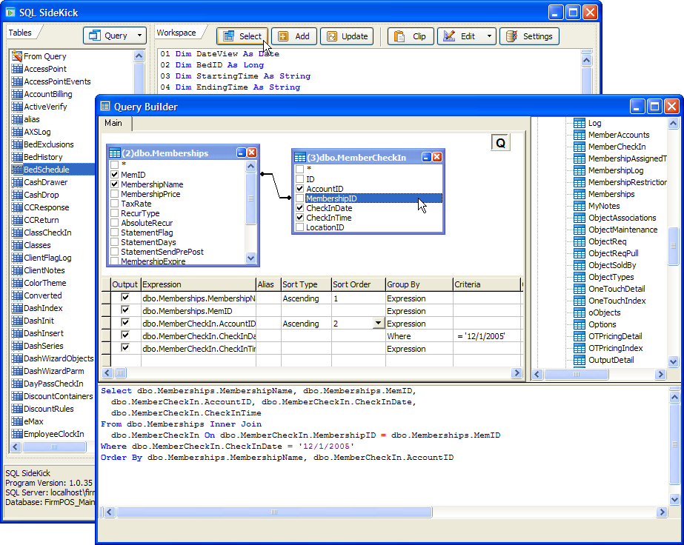The width and height of the screenshot is (684, 545).
Task: Check the ID field in MemberCheckIn
Action: [299, 178]
